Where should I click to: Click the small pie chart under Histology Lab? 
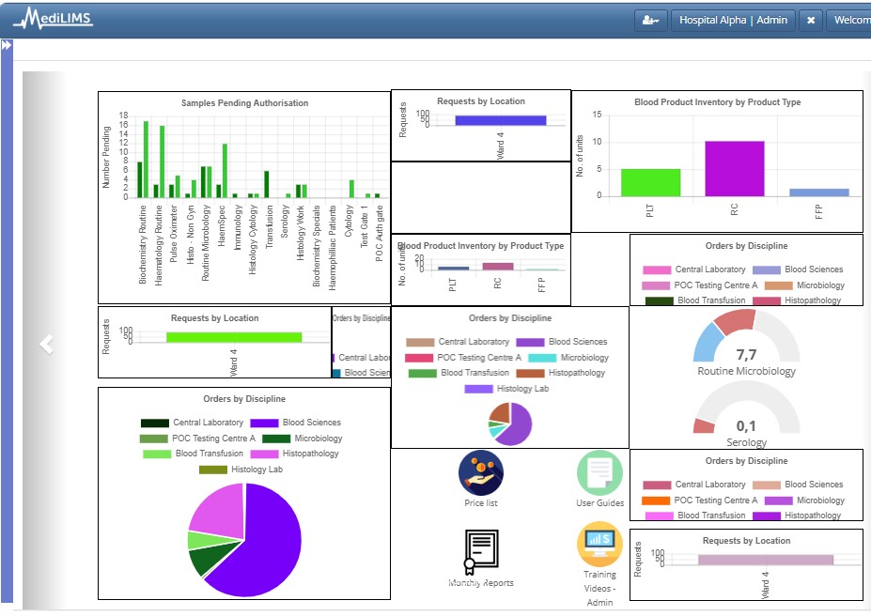(510, 424)
